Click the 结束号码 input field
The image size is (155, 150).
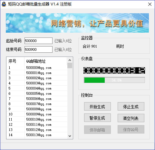pyautogui.click(x=38, y=49)
